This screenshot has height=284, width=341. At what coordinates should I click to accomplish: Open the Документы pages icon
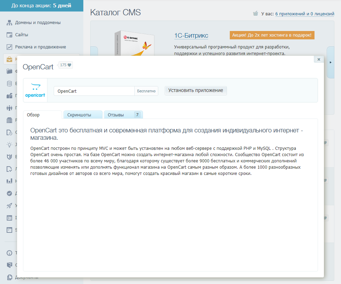point(9,277)
